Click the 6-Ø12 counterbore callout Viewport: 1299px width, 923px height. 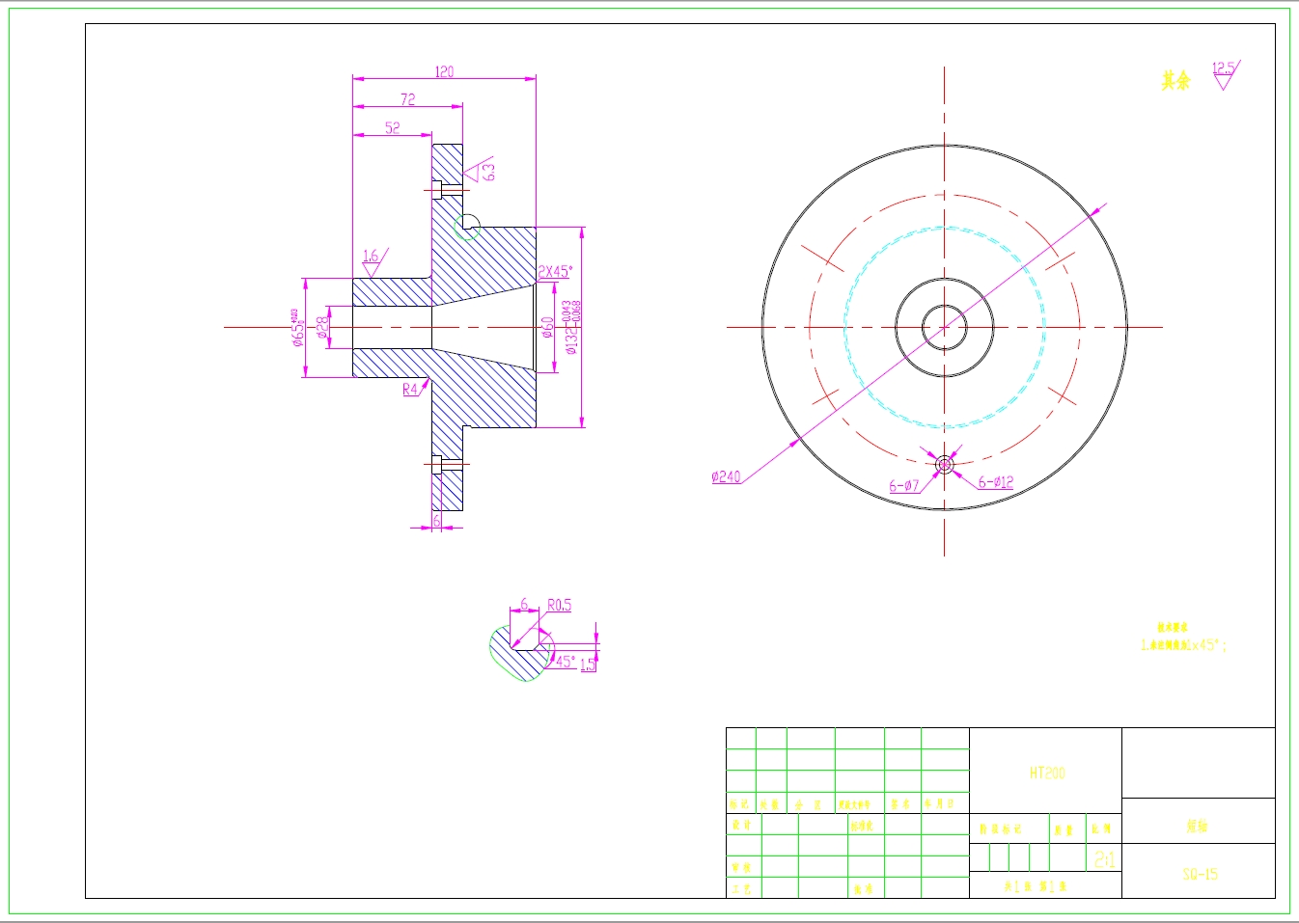coord(995,480)
